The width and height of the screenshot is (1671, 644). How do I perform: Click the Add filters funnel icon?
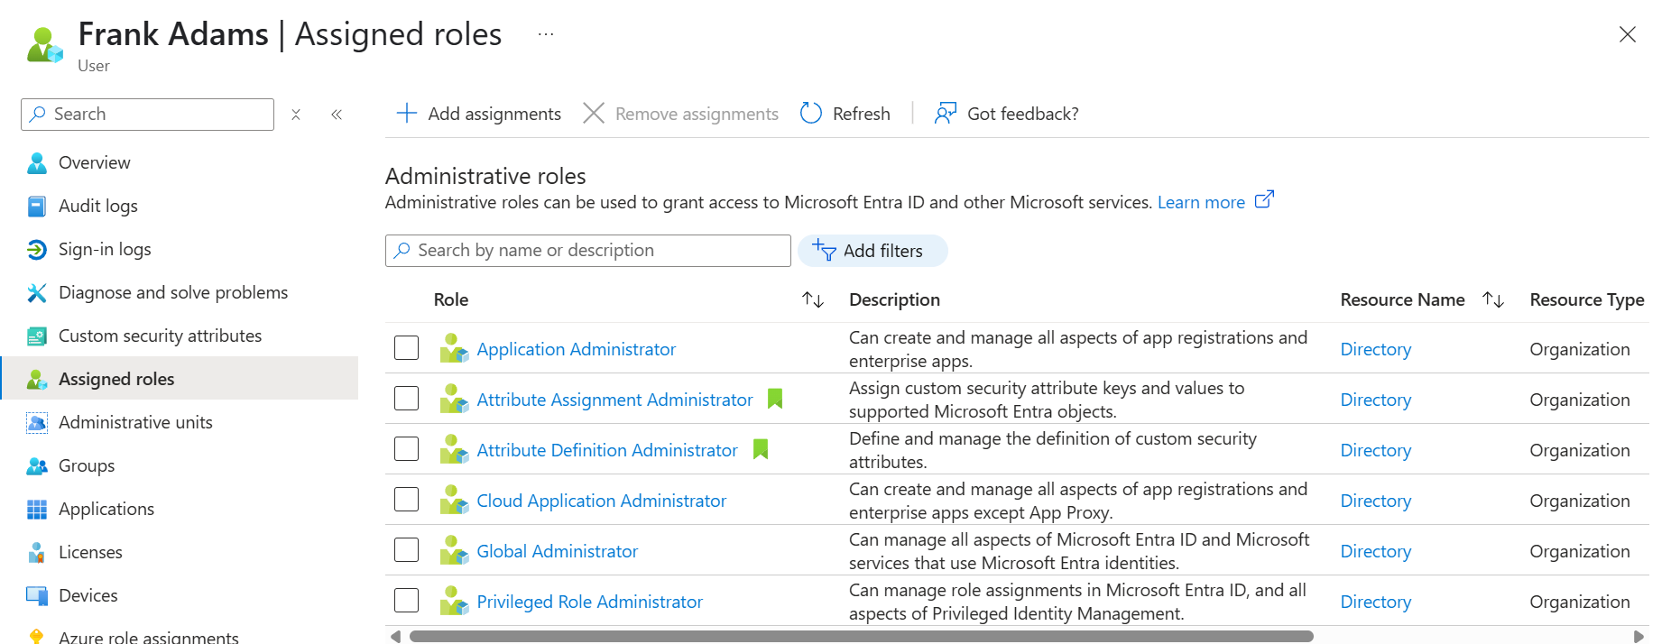pos(824,251)
